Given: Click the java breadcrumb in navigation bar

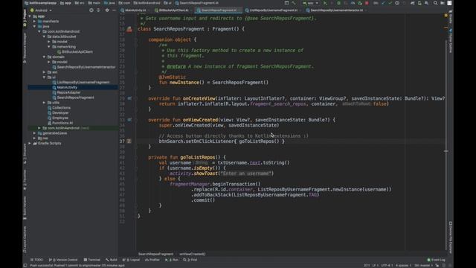Looking at the screenshot, I should point(109,3).
